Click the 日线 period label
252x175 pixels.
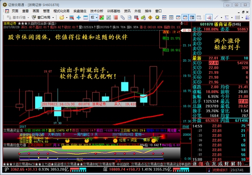(186, 127)
